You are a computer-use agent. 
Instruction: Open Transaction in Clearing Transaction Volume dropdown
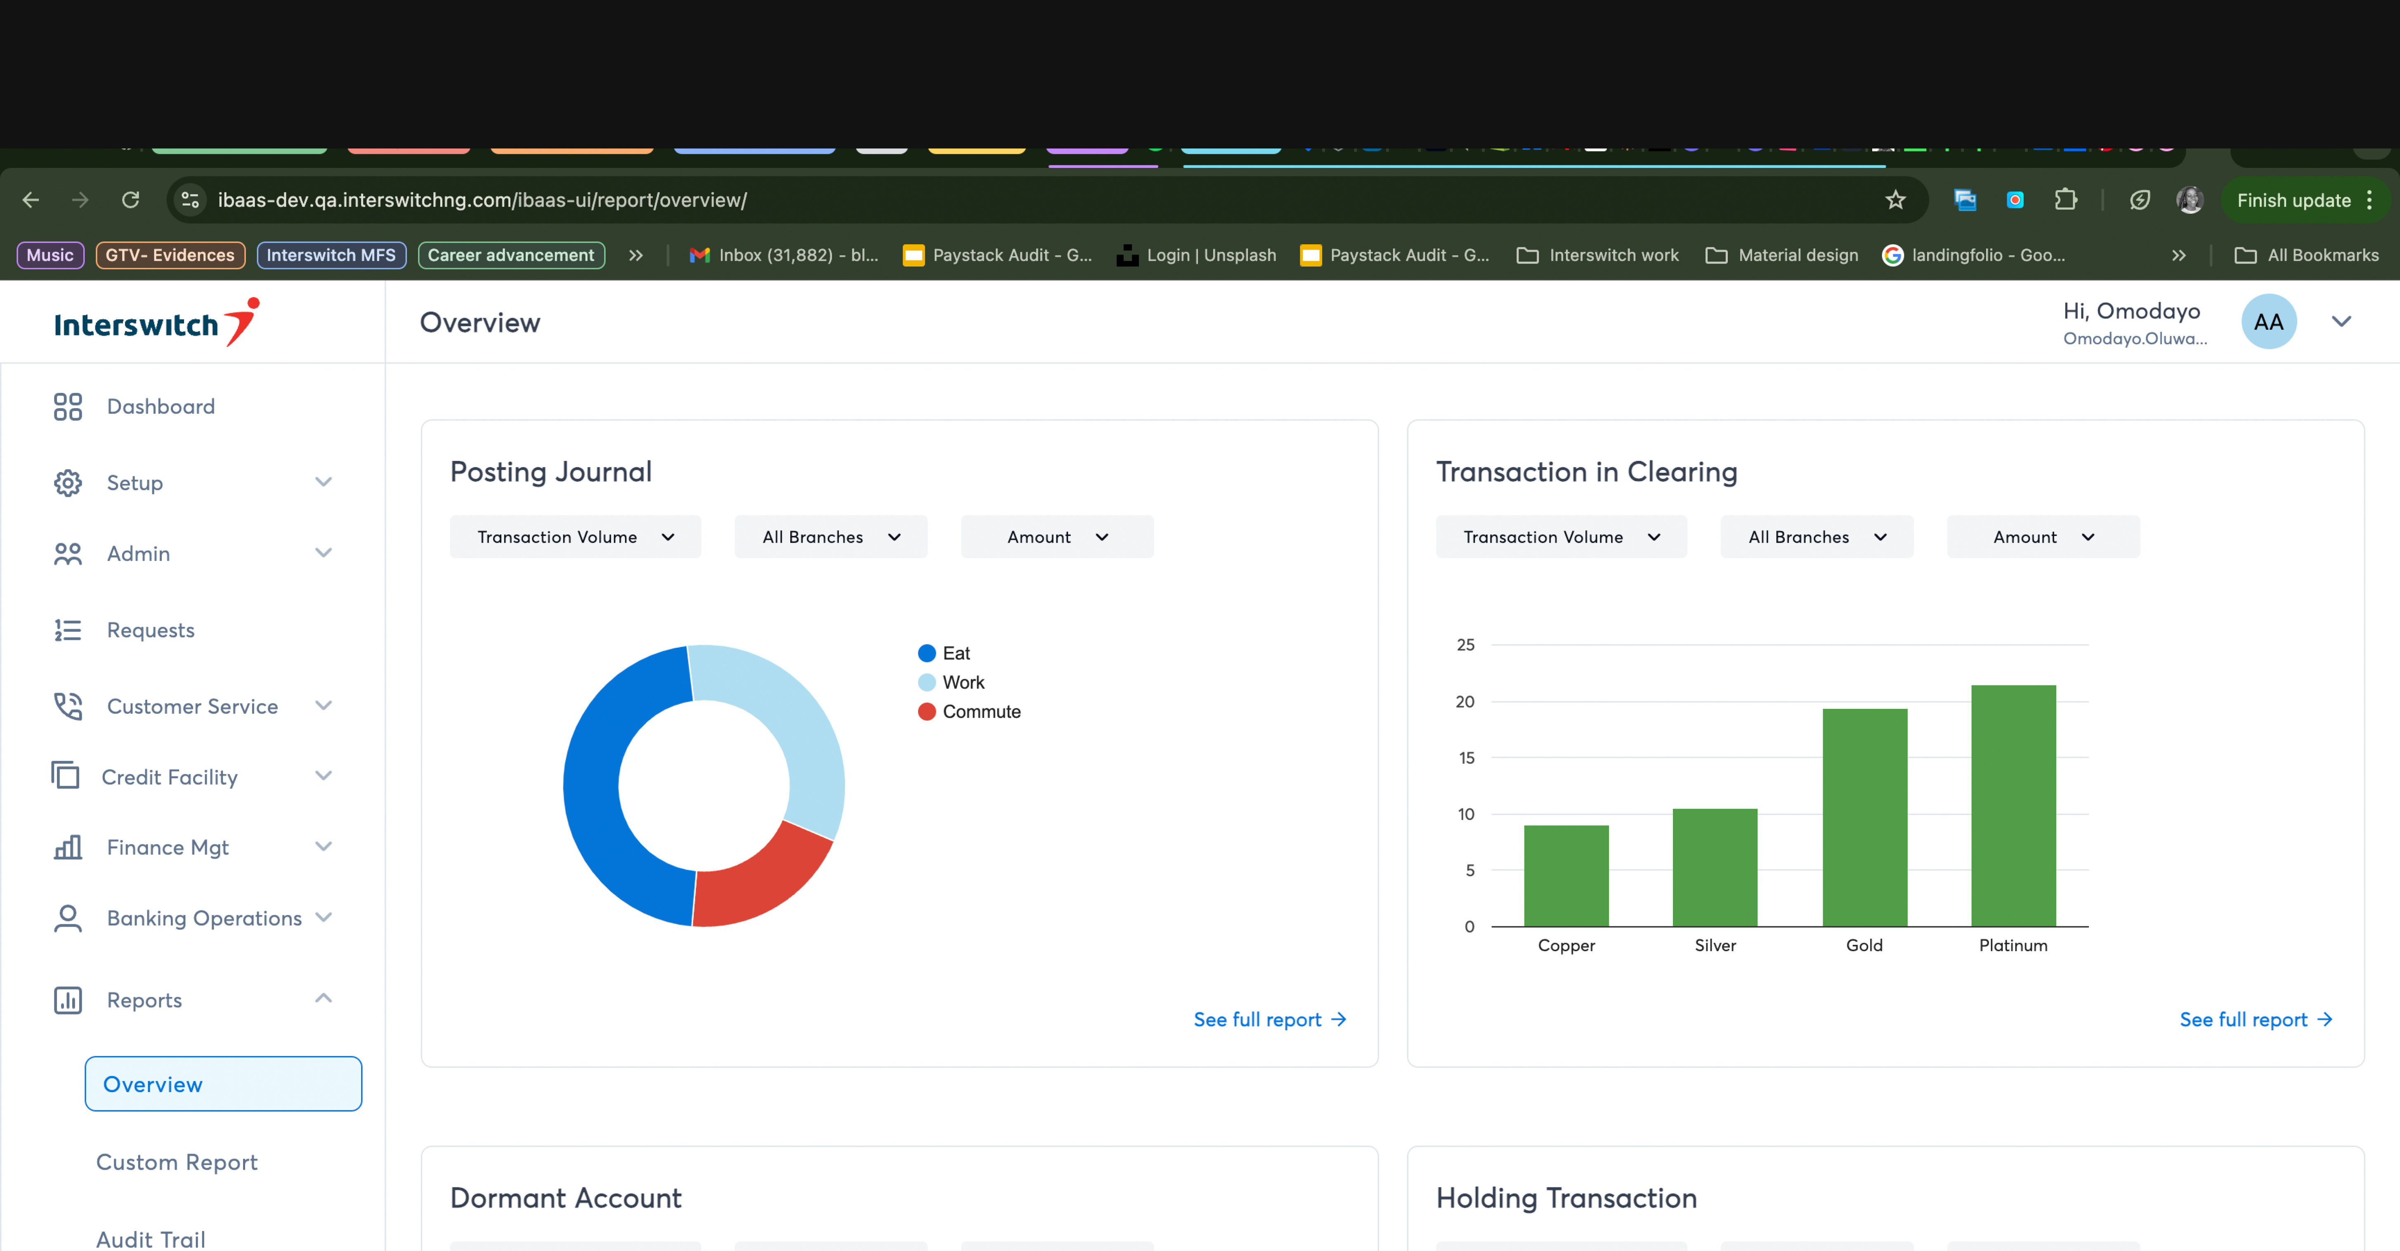(1561, 536)
